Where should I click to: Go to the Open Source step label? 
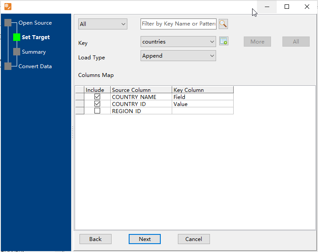[35, 23]
